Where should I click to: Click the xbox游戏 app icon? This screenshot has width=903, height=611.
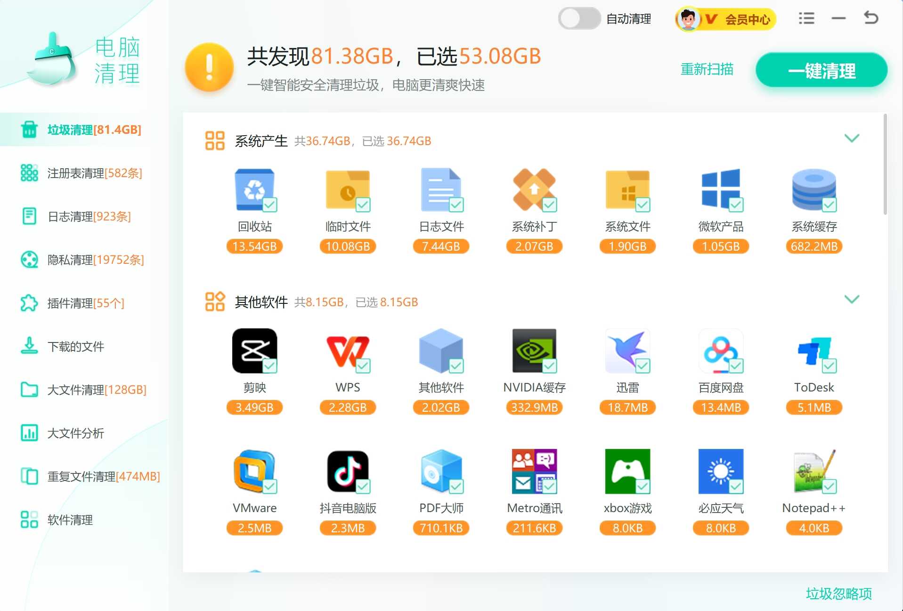(627, 471)
